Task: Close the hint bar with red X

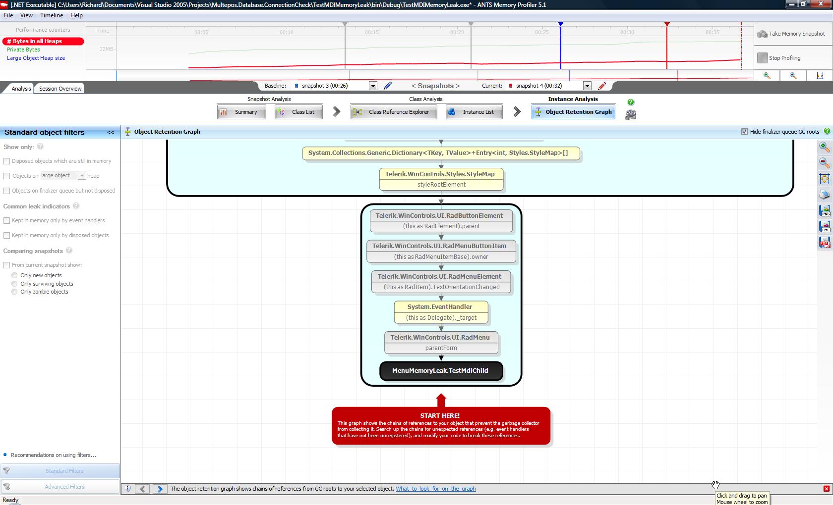Action: (826, 489)
